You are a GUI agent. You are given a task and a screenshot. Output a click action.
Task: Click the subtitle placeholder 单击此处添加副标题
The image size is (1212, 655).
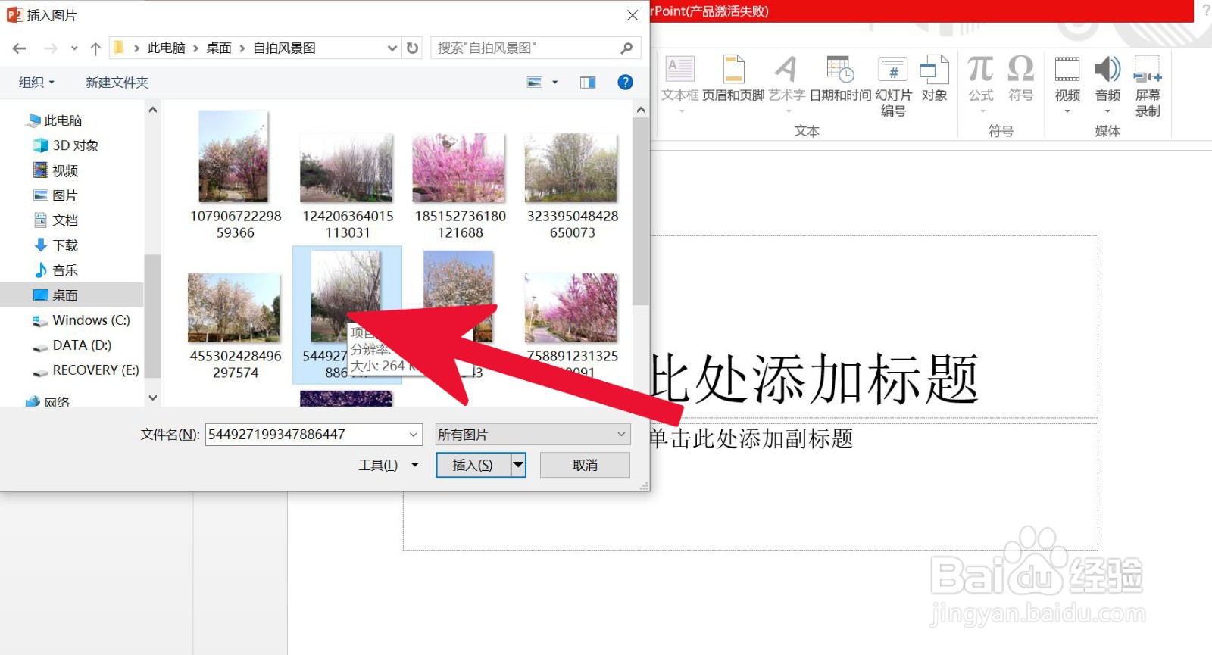point(751,438)
